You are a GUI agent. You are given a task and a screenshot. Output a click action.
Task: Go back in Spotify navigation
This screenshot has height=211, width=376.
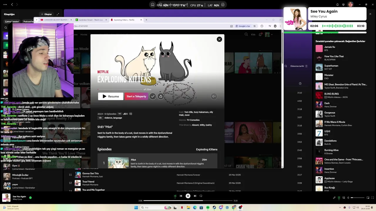click(12, 4)
